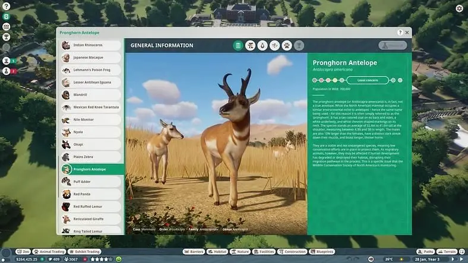Open the Exhibit Trading menu

click(84, 252)
